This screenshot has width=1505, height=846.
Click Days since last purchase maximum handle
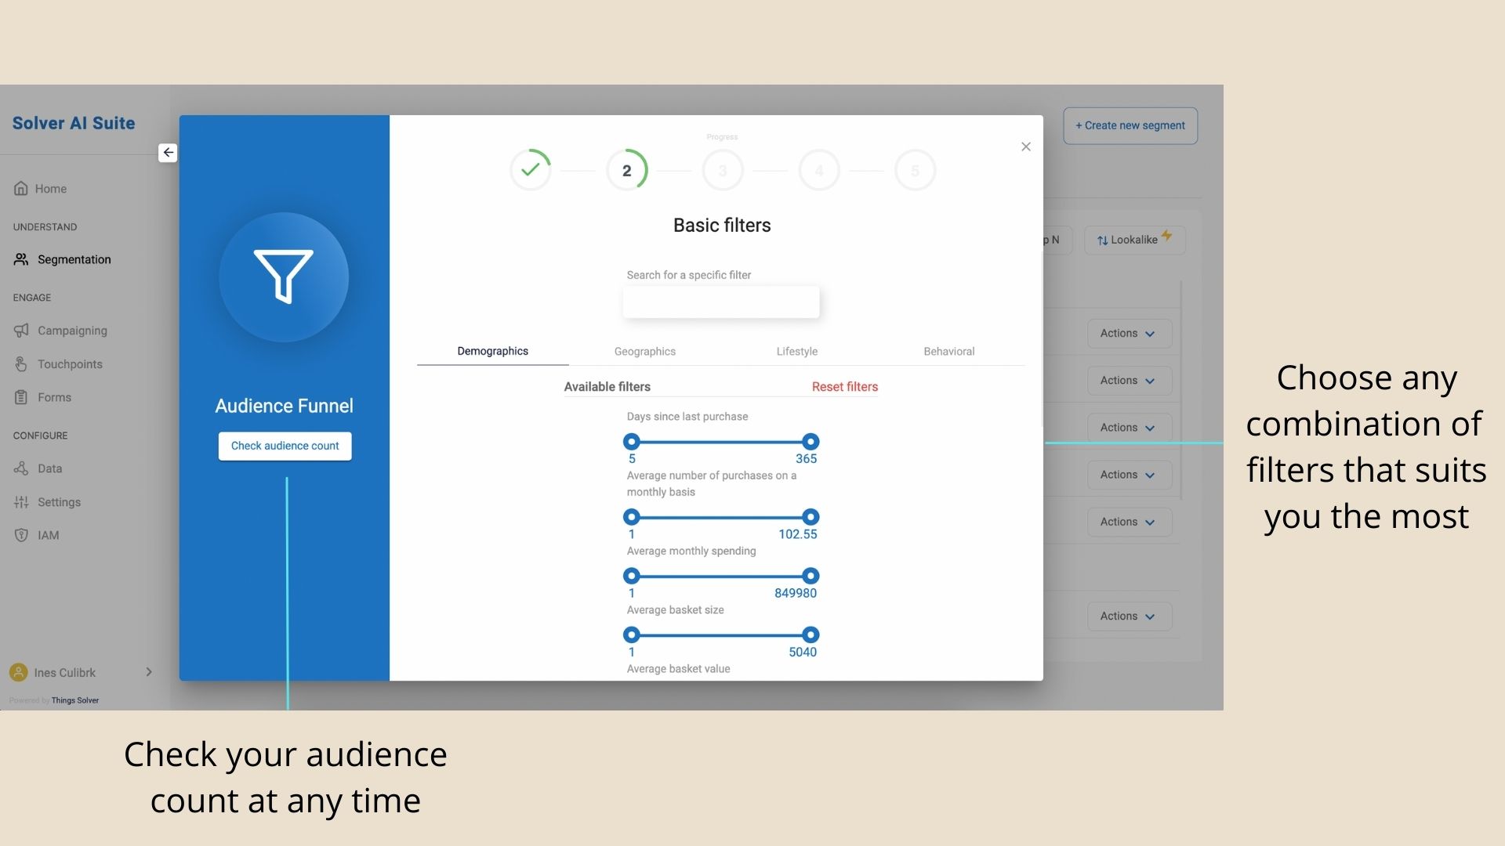tap(811, 442)
